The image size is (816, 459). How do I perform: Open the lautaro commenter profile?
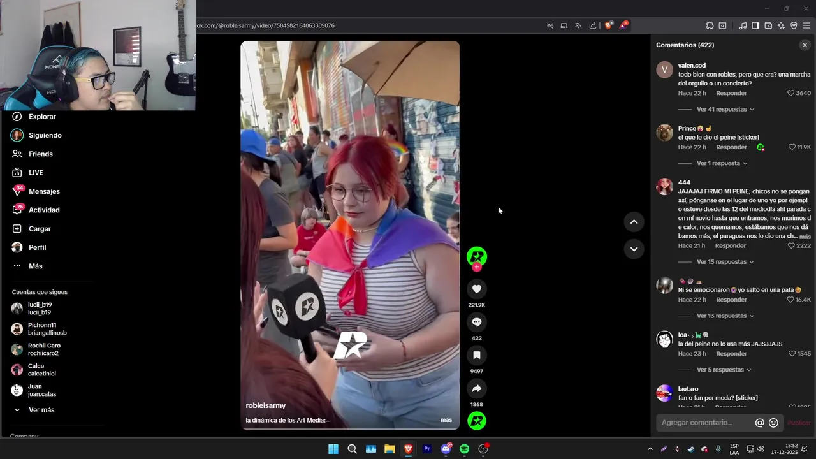point(688,389)
